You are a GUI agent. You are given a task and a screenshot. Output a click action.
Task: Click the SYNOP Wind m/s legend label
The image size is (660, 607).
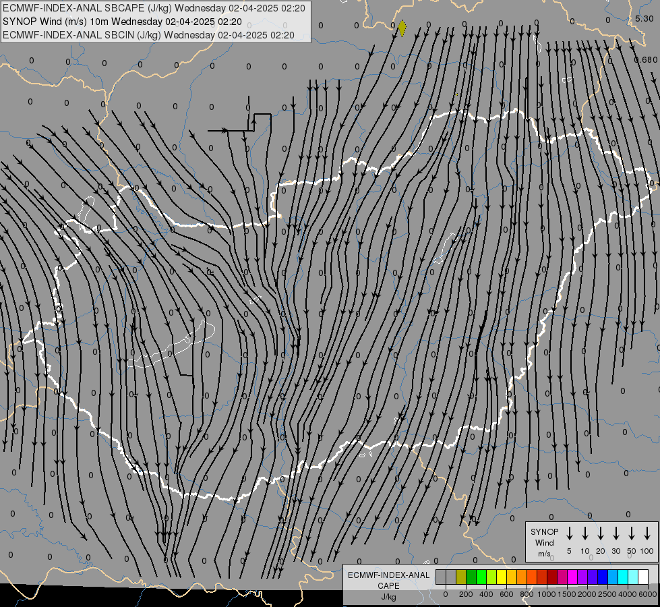pyautogui.click(x=544, y=542)
